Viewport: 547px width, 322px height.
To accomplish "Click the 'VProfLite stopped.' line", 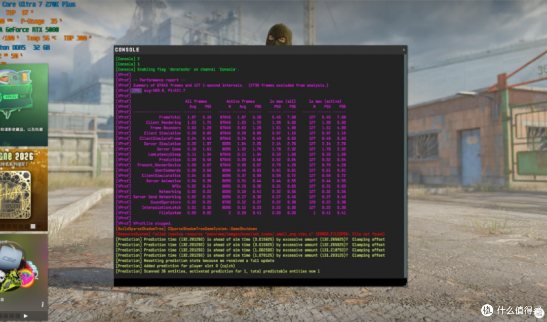I will [152, 223].
